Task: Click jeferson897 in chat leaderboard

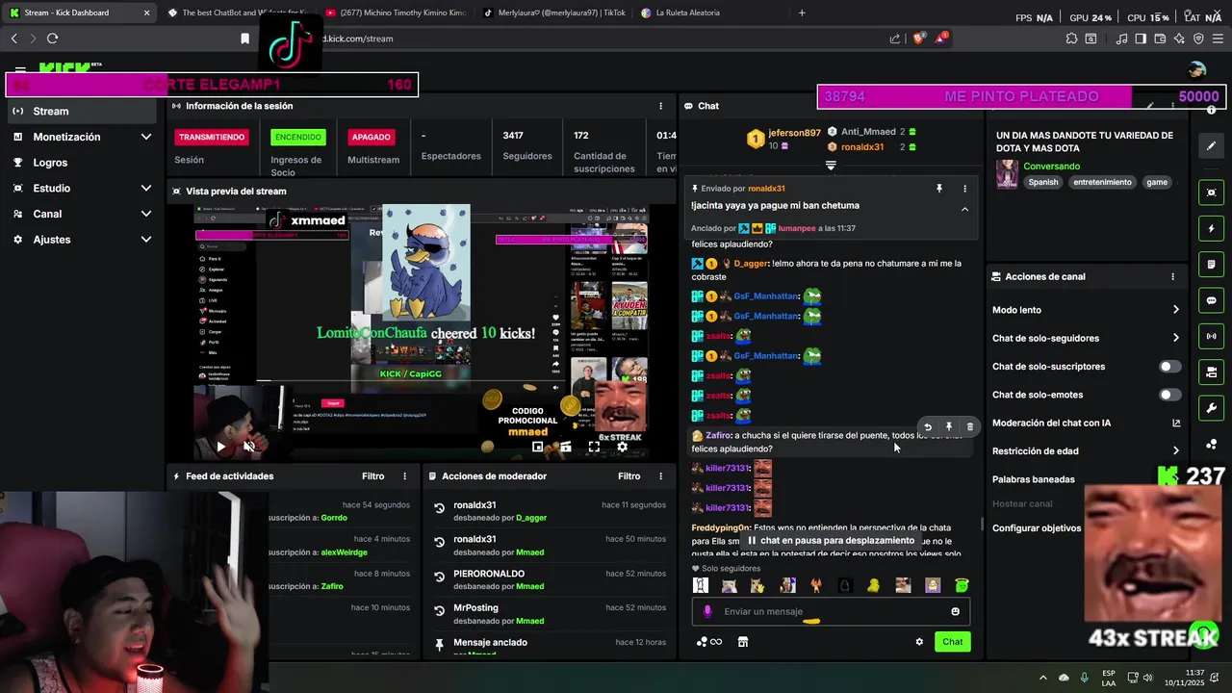Action: [x=794, y=133]
